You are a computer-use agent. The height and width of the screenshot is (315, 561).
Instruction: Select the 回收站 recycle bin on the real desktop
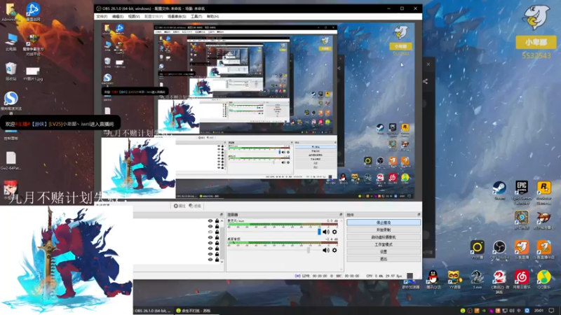pyautogui.click(x=11, y=71)
